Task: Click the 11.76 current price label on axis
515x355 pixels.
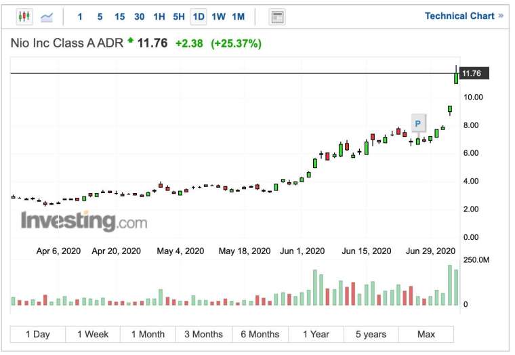Action: (474, 73)
